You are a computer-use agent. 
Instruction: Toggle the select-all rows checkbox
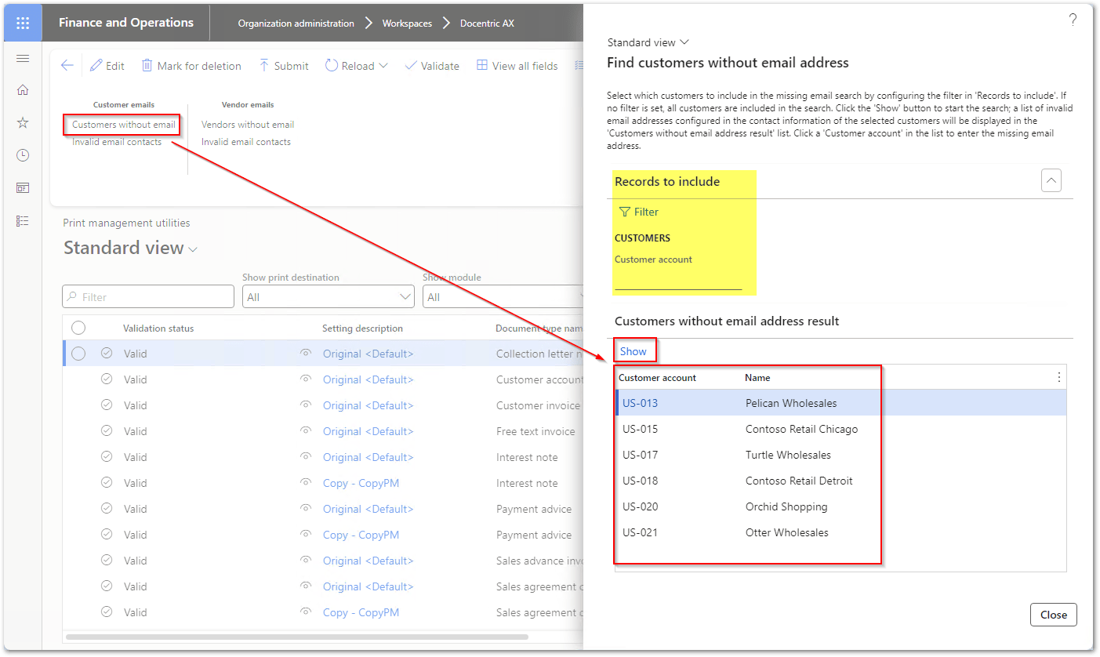click(78, 328)
